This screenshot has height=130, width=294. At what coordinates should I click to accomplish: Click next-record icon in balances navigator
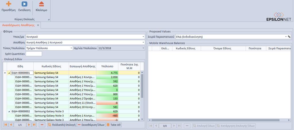coord(174,126)
